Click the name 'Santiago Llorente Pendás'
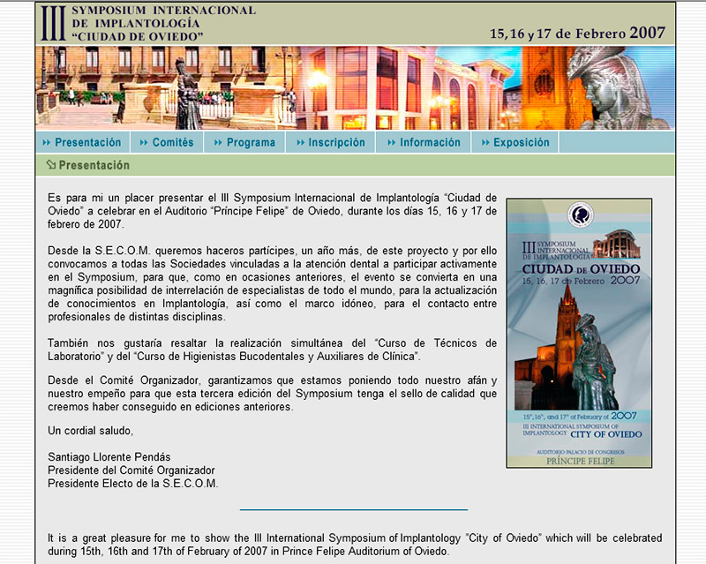 tap(109, 457)
